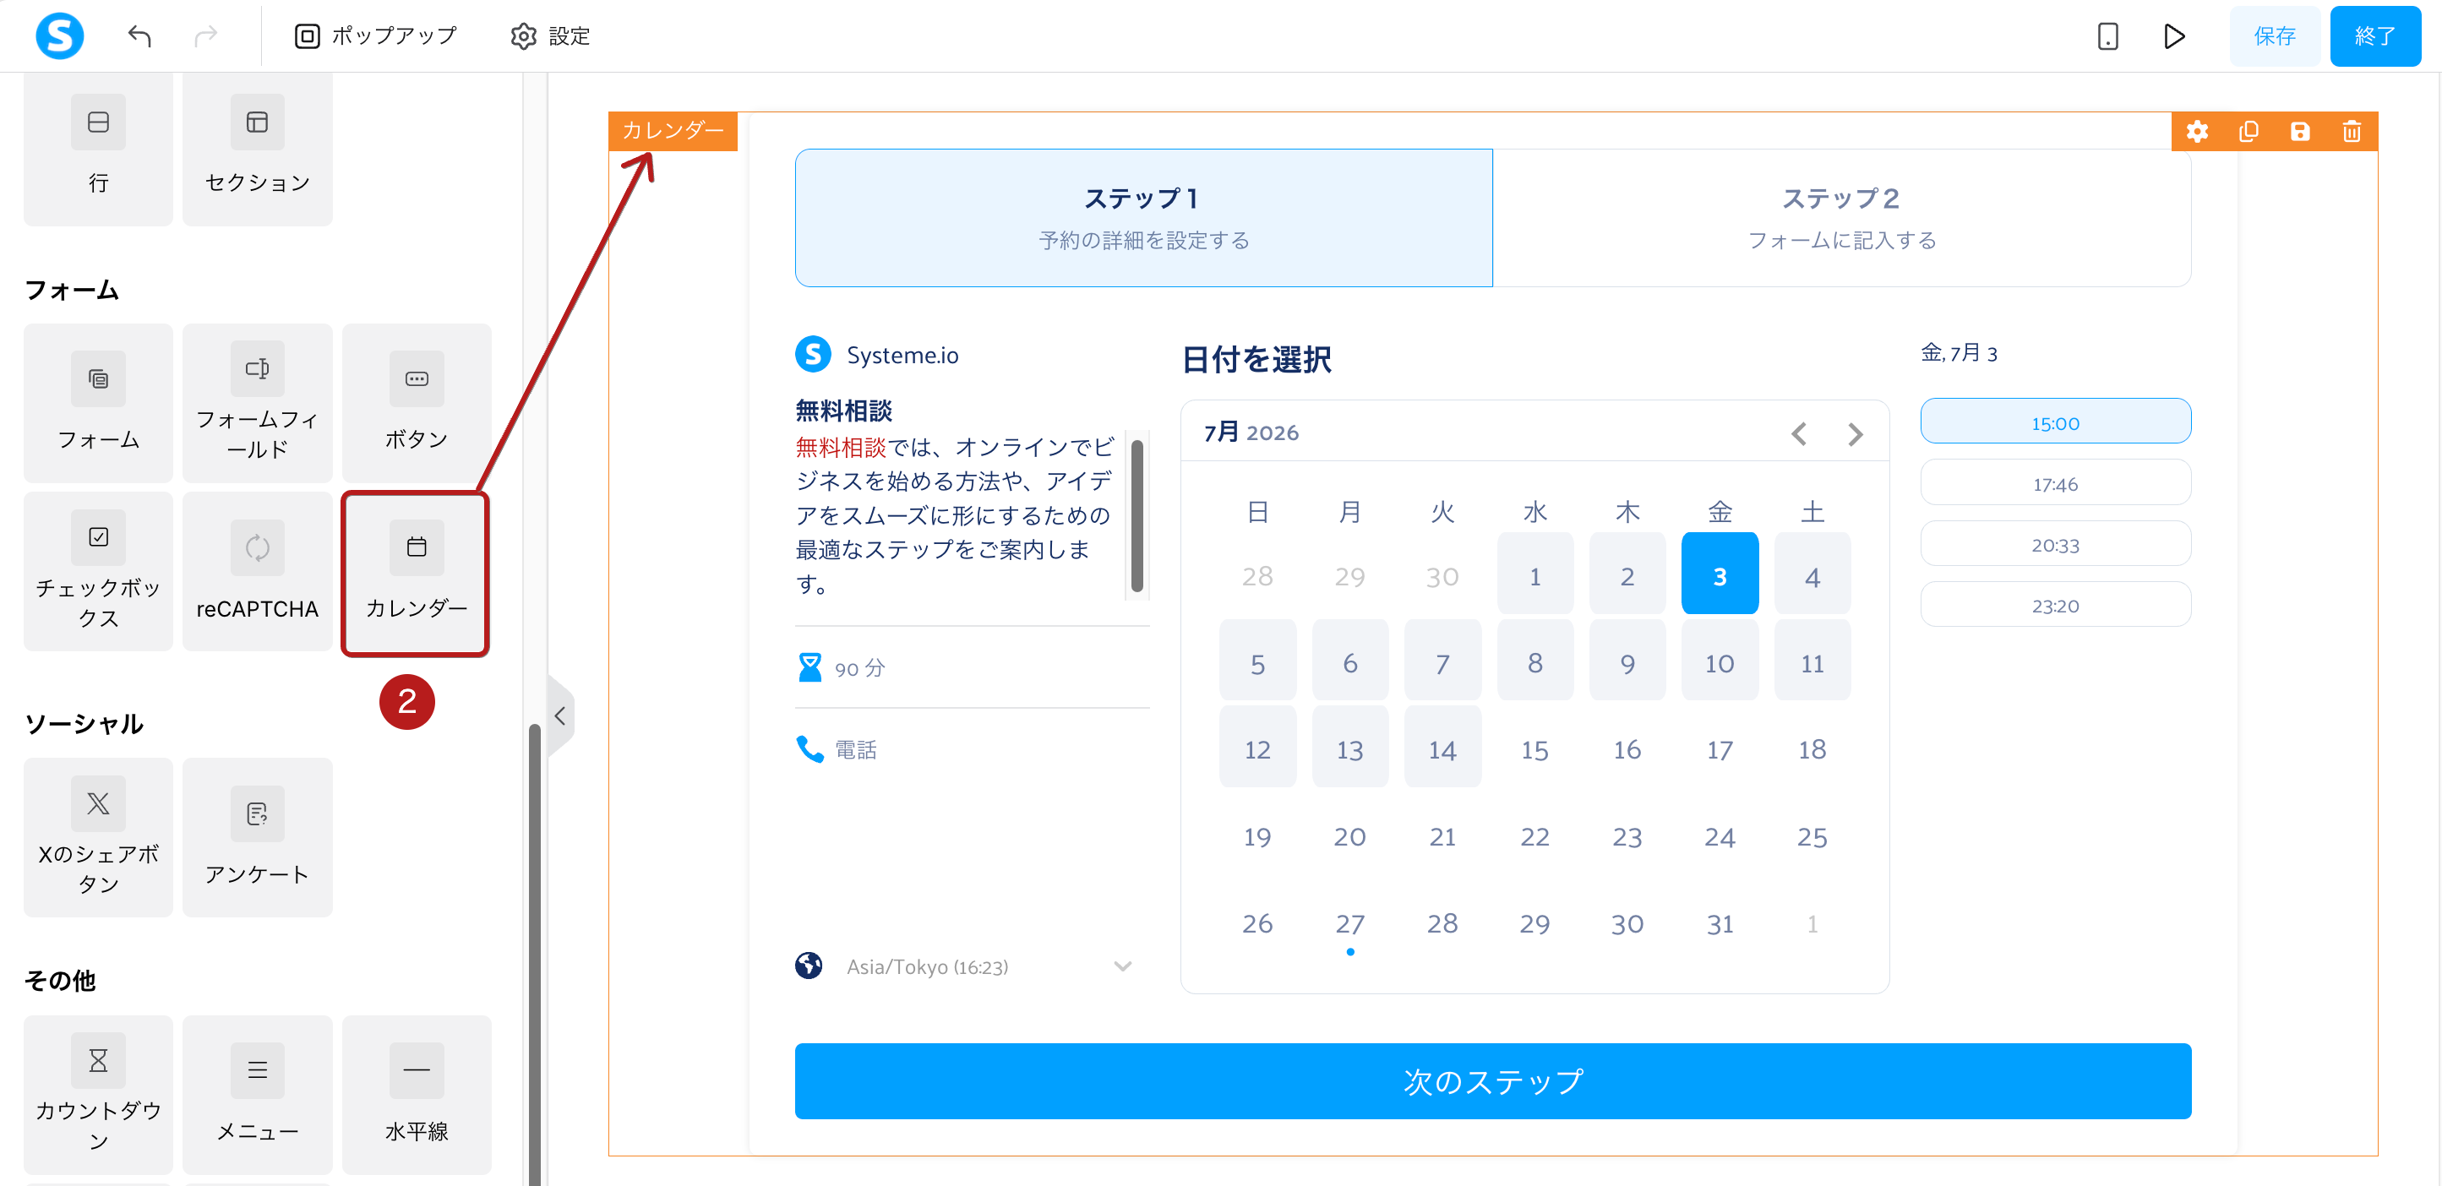The height and width of the screenshot is (1186, 2442).
Task: Pick July 10 on the calendar
Action: pos(1720,662)
